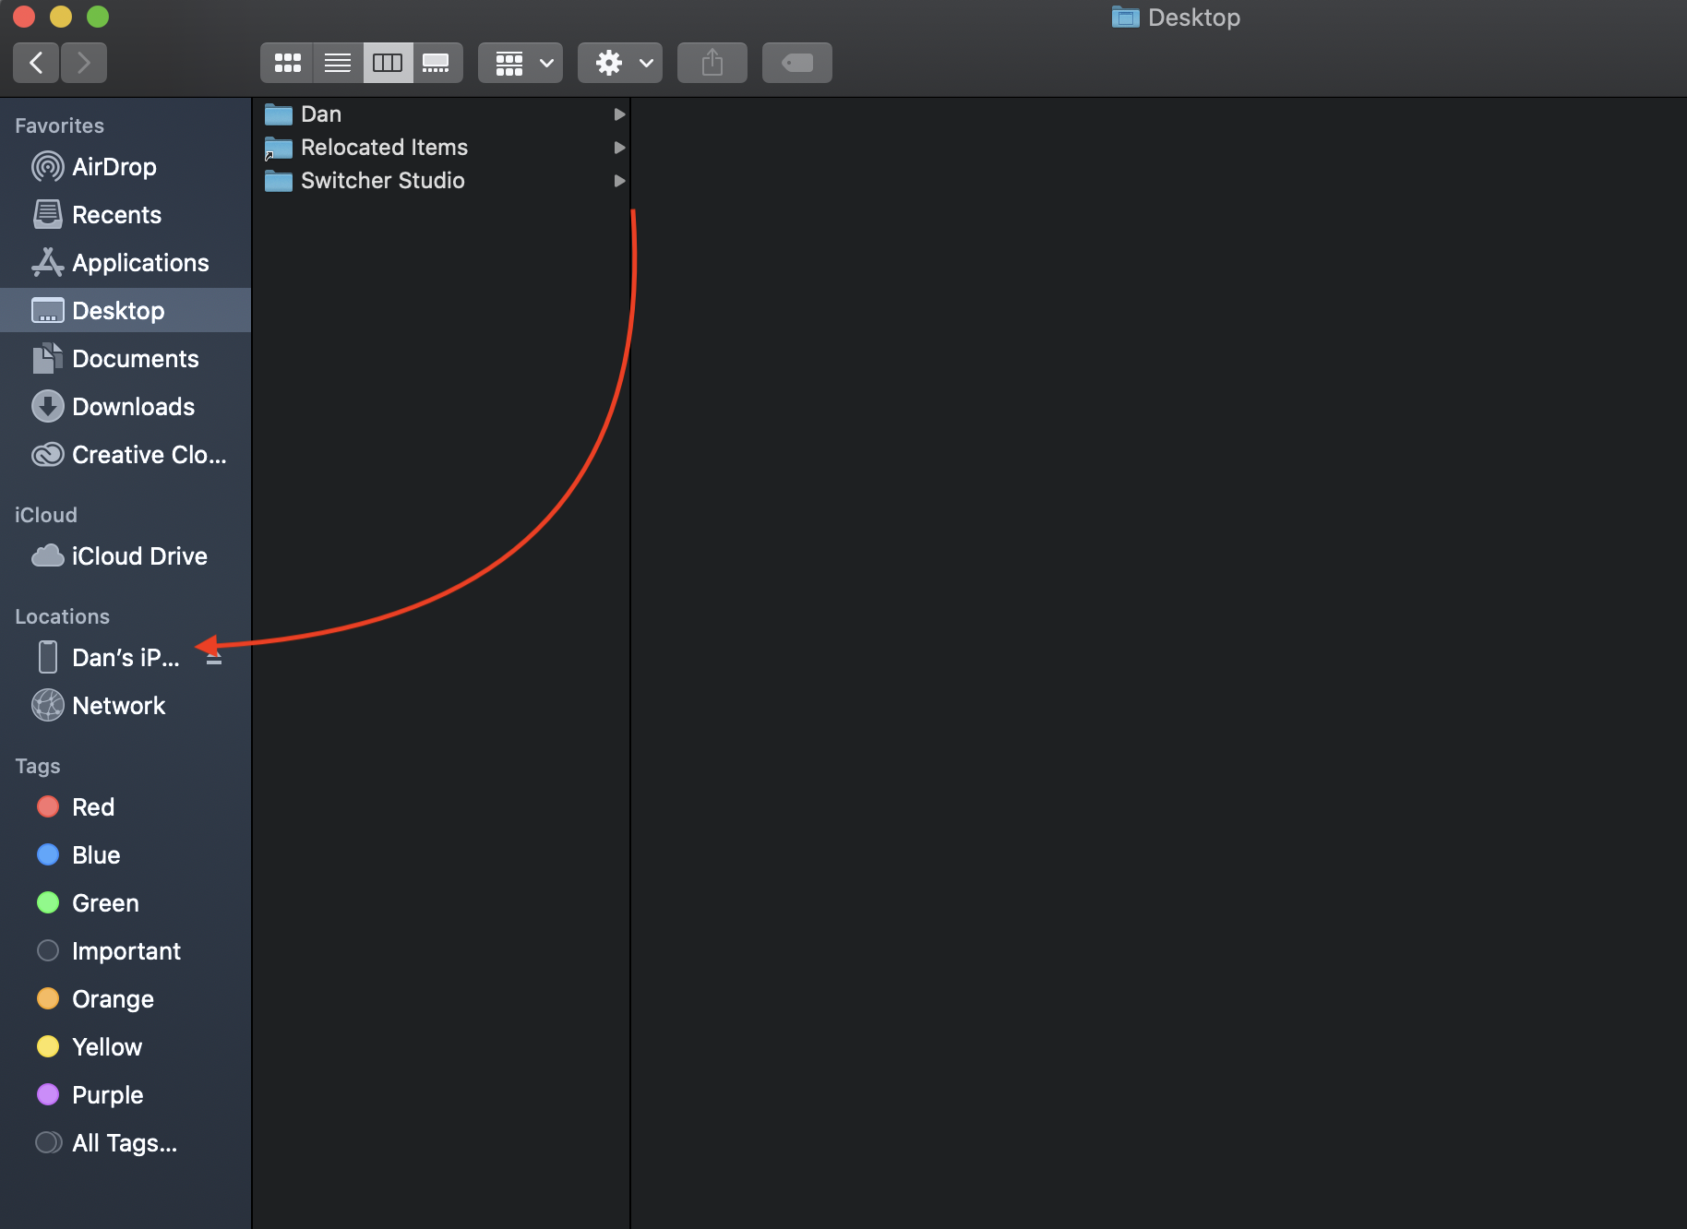Click the Tags section header
The image size is (1687, 1229).
(37, 766)
